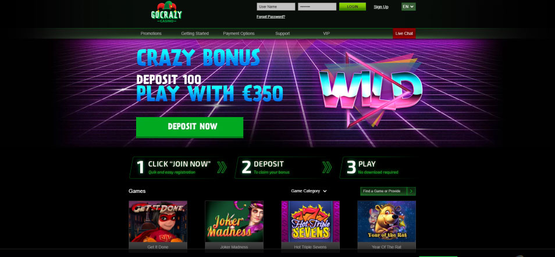Open the red Live Chat tab
Viewport: 555px width, 257px height.
pos(404,34)
